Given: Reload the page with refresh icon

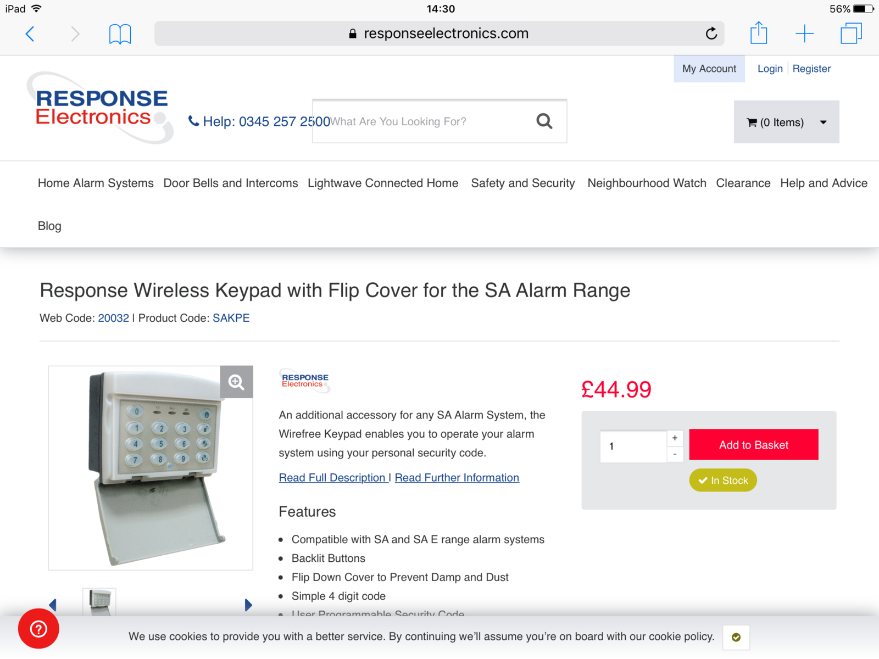Looking at the screenshot, I should coord(711,33).
